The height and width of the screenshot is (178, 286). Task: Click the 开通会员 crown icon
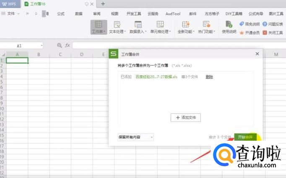point(242,33)
